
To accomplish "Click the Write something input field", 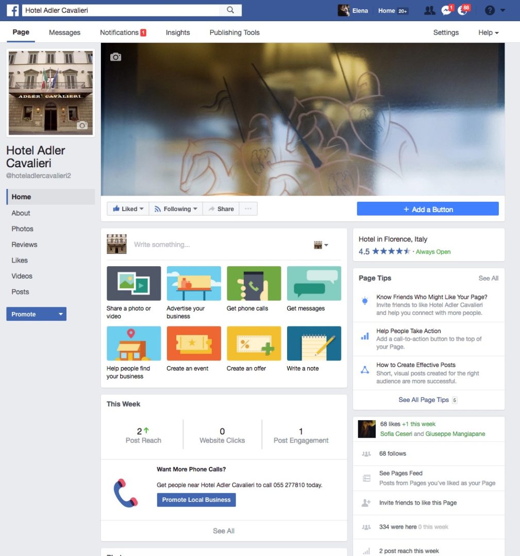I will coord(216,245).
